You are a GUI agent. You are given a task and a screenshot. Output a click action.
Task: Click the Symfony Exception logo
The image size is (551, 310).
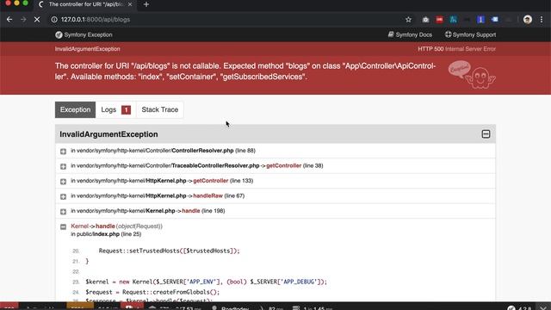click(x=84, y=34)
